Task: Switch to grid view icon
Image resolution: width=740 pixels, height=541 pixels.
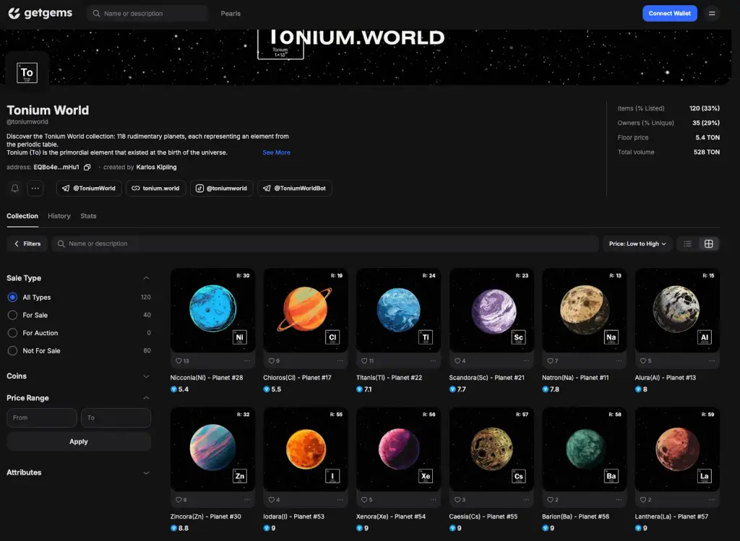Action: point(708,244)
